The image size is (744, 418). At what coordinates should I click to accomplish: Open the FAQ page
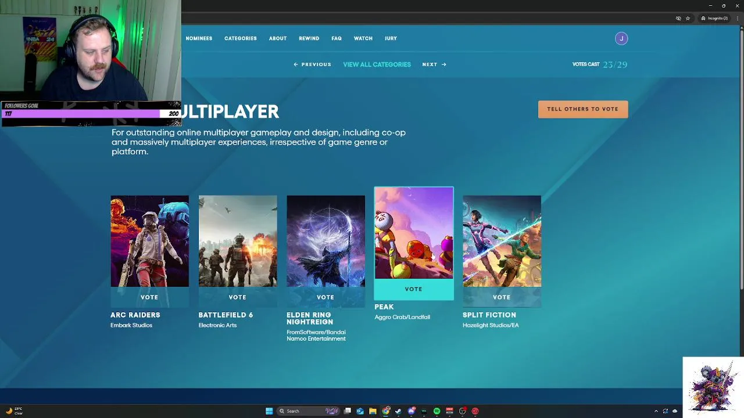pyautogui.click(x=337, y=38)
